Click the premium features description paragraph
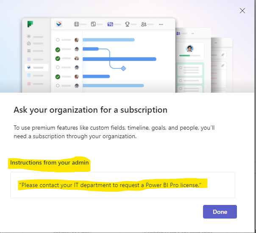Screen dimensions: 256x233 point(114,132)
